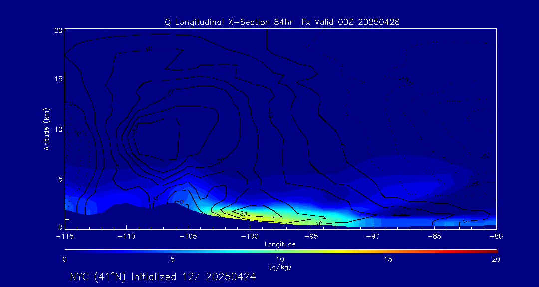This screenshot has height=287, width=539.
Task: Click the longitude tick label "-105"
Action: [x=188, y=236]
